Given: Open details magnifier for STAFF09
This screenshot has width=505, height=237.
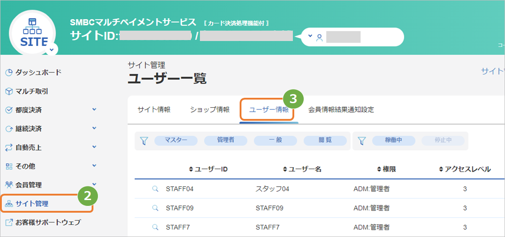Looking at the screenshot, I should 155,208.
